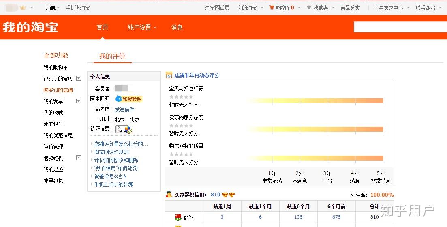Click the search input in the orange header
The width and height of the screenshot is (447, 227).
[400, 27]
